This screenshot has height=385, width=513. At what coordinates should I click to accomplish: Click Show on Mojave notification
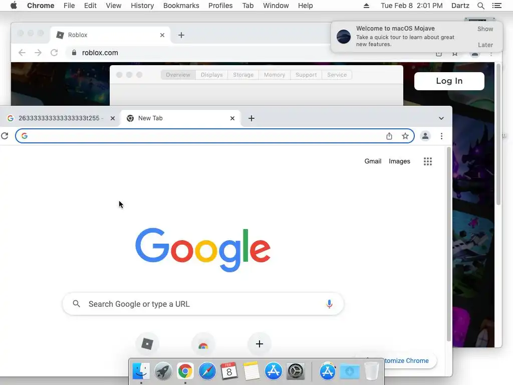click(485, 29)
